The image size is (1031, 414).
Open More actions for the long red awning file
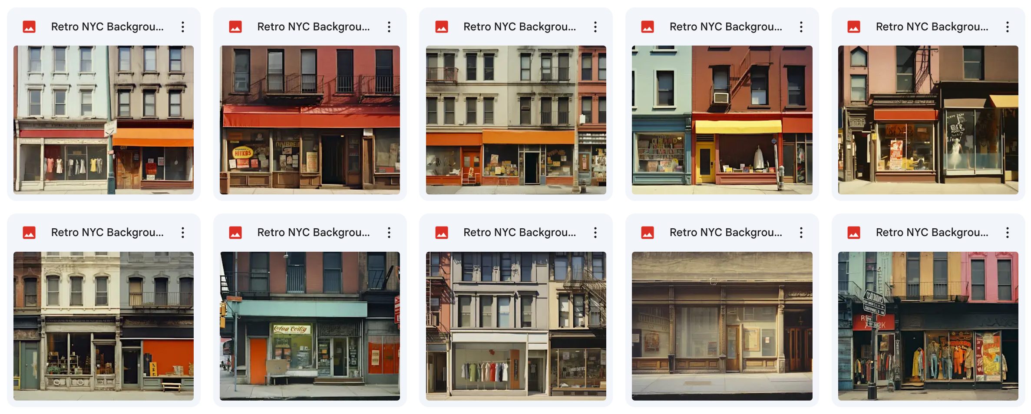389,27
